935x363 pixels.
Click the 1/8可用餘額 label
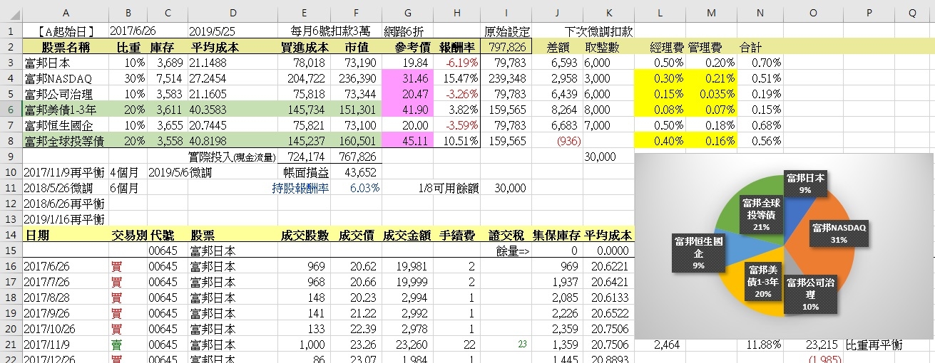[x=450, y=188]
